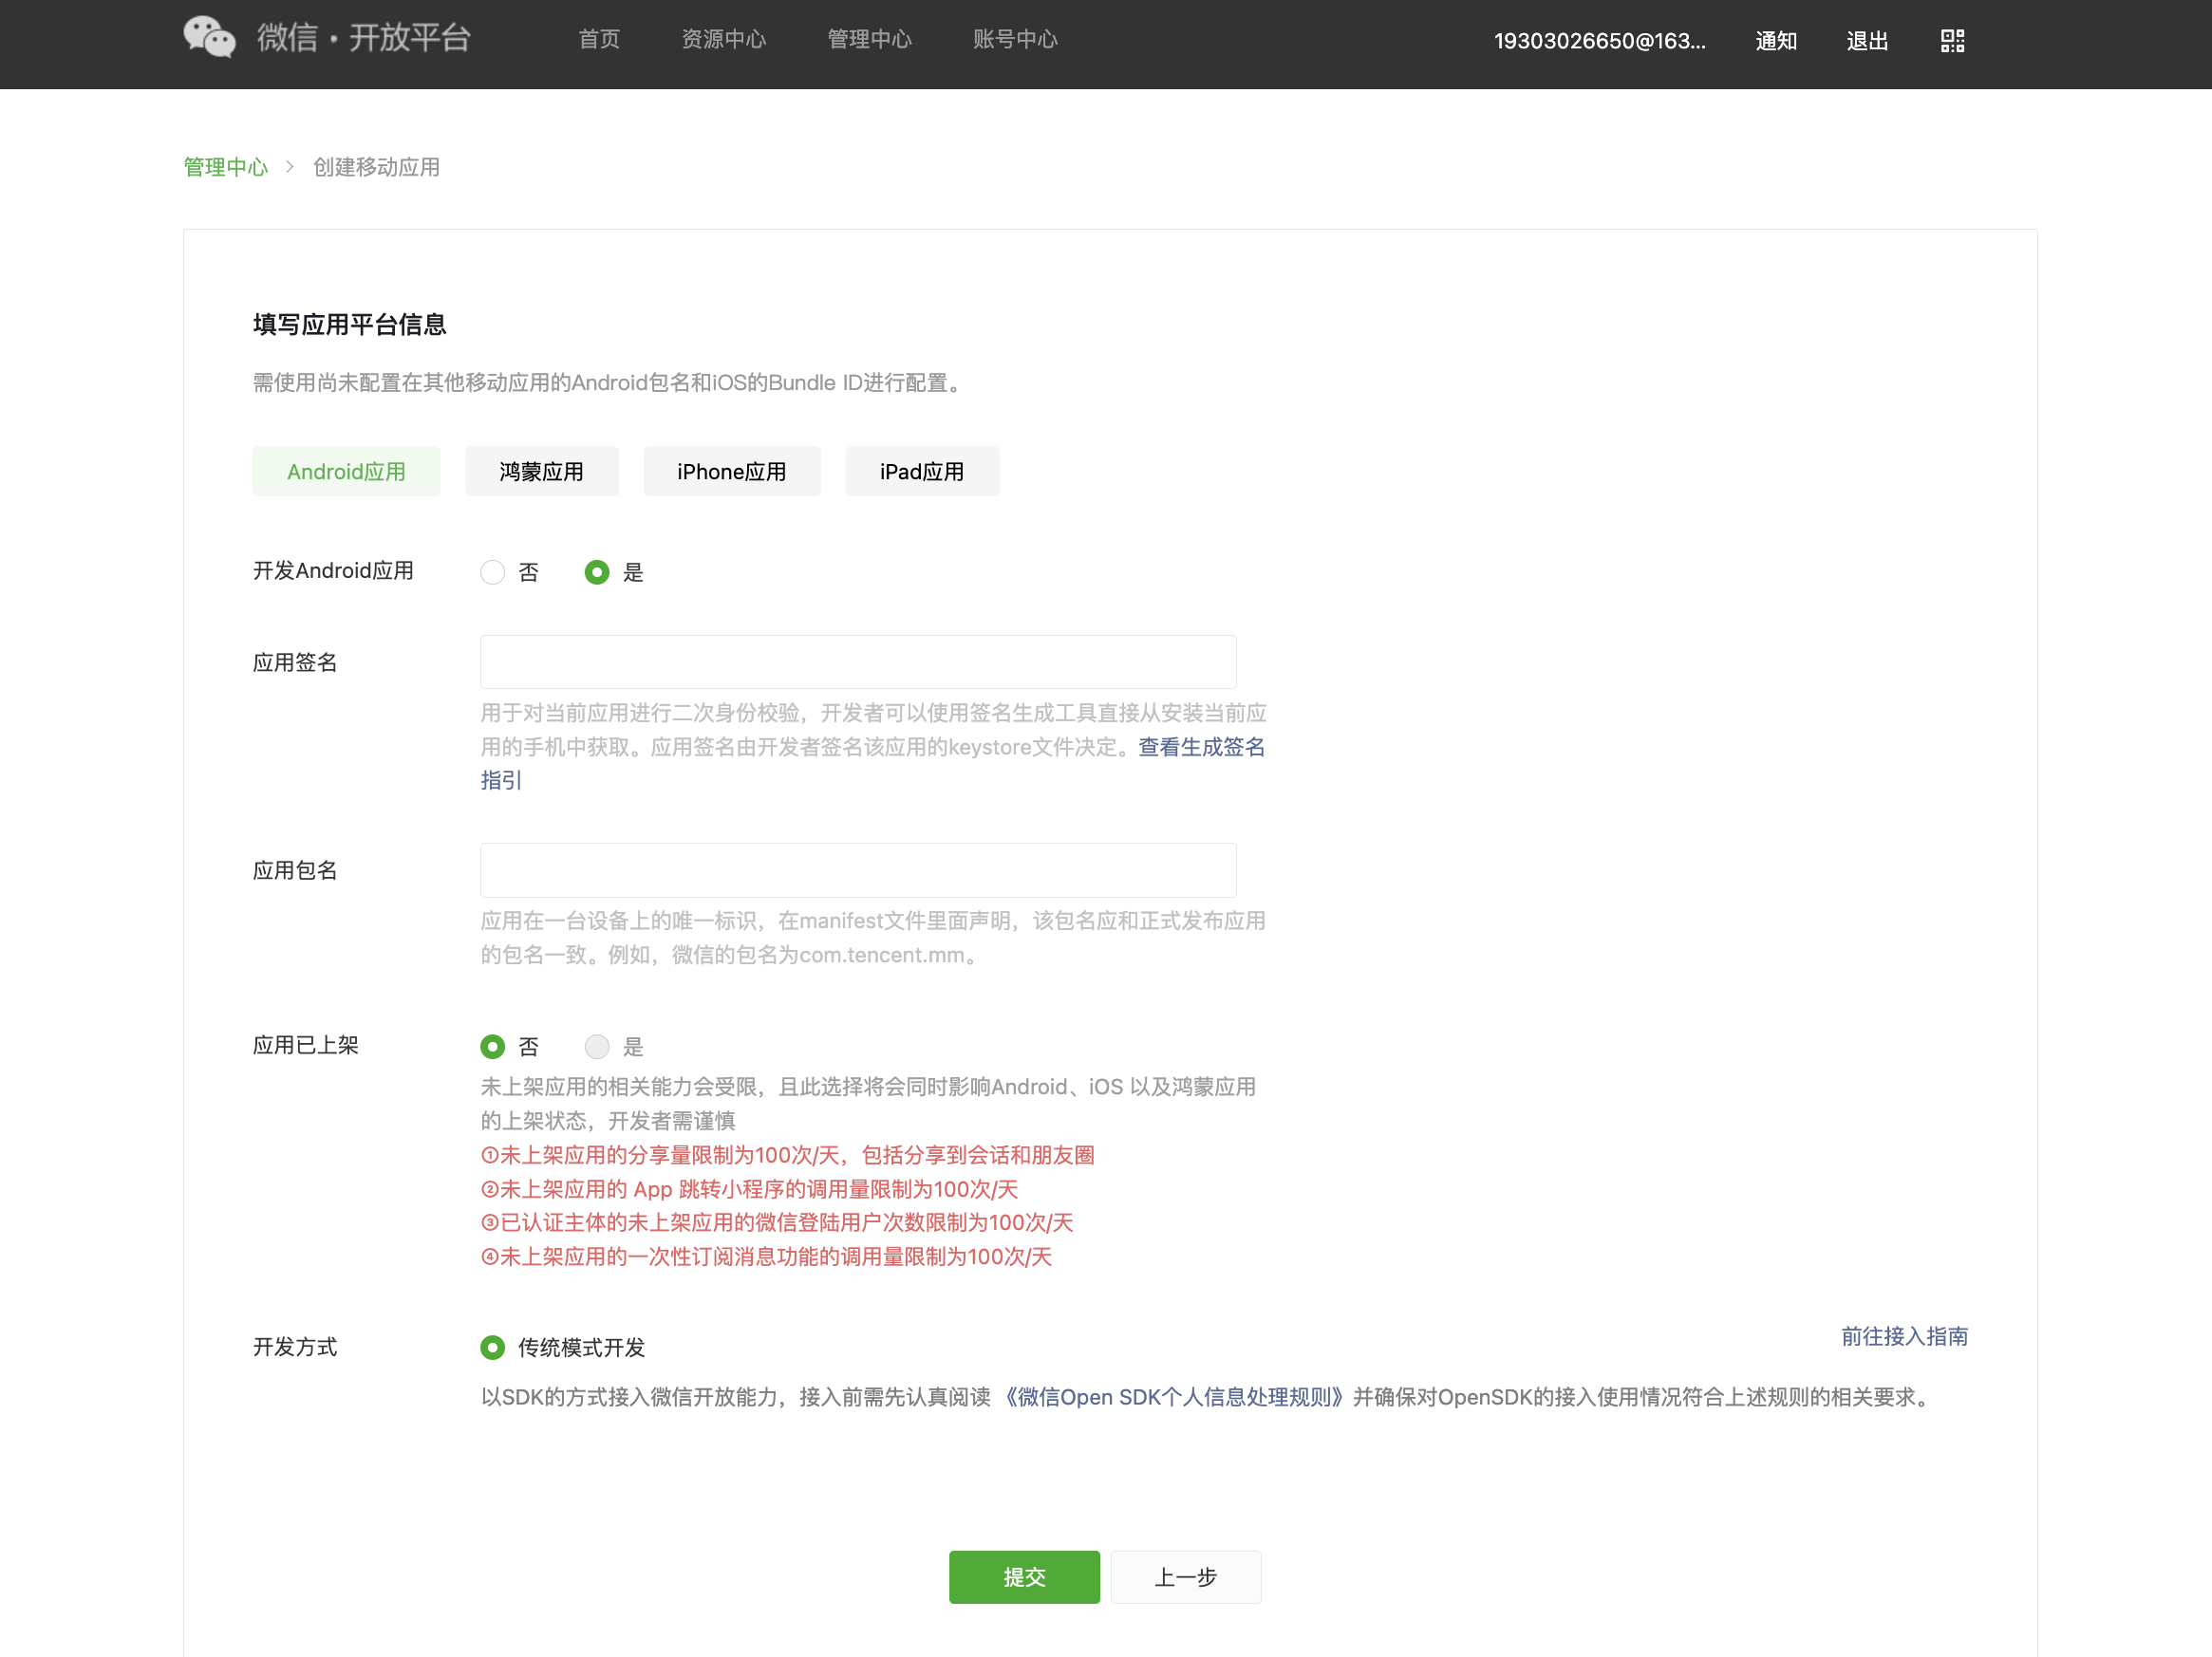The height and width of the screenshot is (1657, 2212).
Task: Click the green 提交 button
Action: [1024, 1577]
